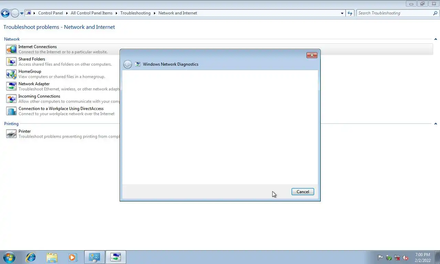Navigate to All Control Panel Items breadcrumb
The width and height of the screenshot is (440, 264).
pos(91,13)
